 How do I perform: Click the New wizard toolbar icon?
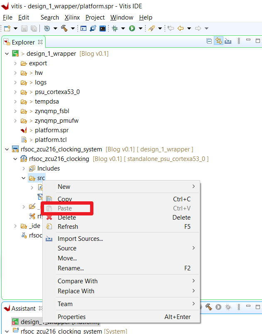pos(7,28)
